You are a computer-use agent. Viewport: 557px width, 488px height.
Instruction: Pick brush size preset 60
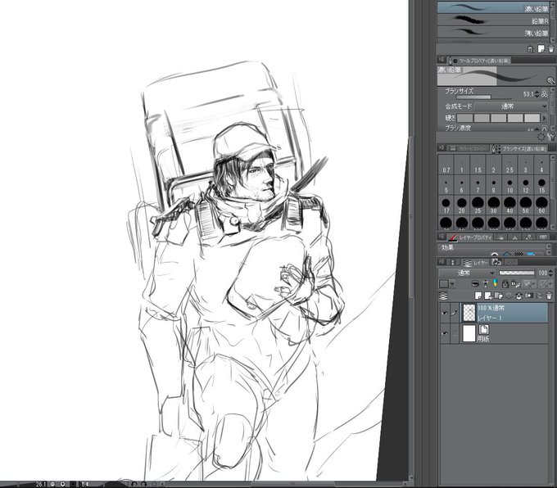(x=541, y=206)
